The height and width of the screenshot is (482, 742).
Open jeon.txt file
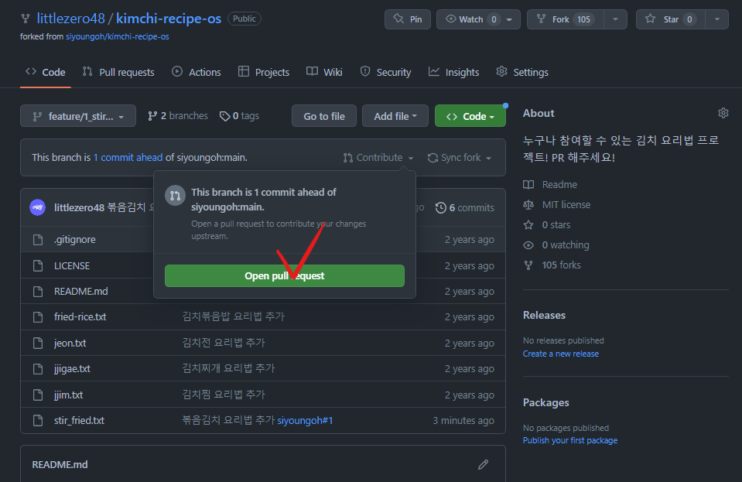pos(70,343)
